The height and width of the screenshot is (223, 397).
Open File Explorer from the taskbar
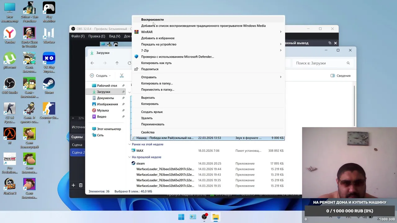[x=216, y=217]
